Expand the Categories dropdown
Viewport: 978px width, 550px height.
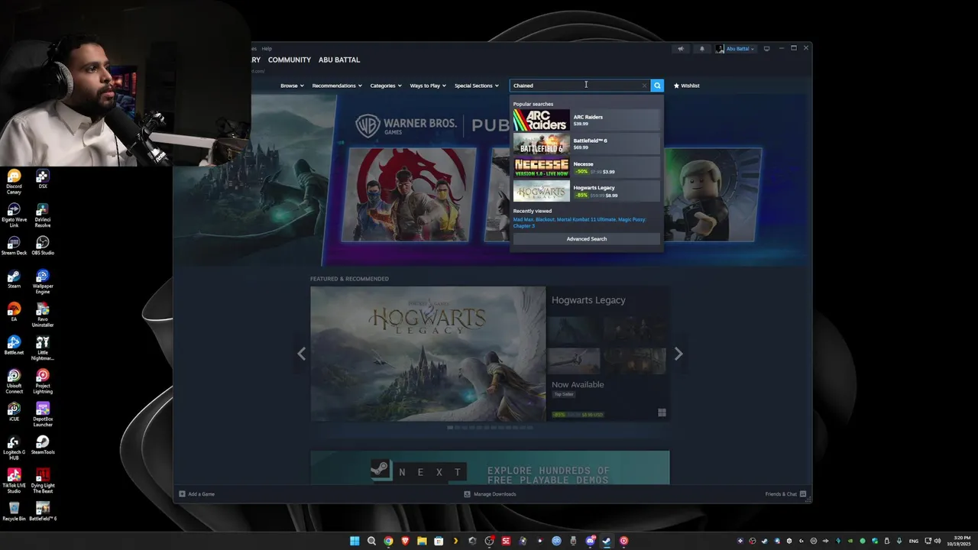click(386, 86)
